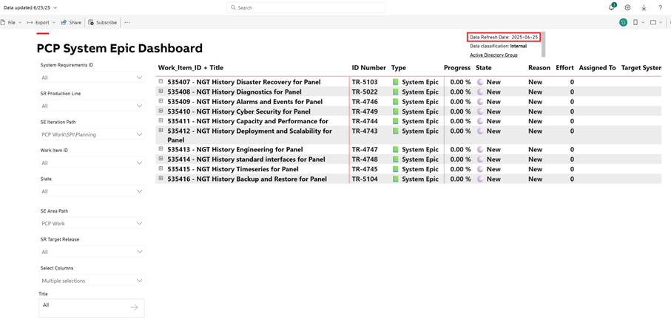This screenshot has height=330, width=671.
Task: Open the SR Target Release dropdown
Action: click(x=92, y=252)
